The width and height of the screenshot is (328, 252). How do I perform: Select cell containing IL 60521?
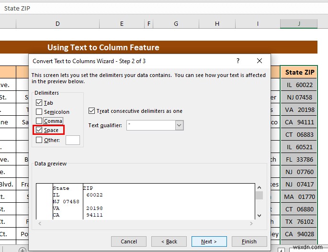(x=299, y=147)
